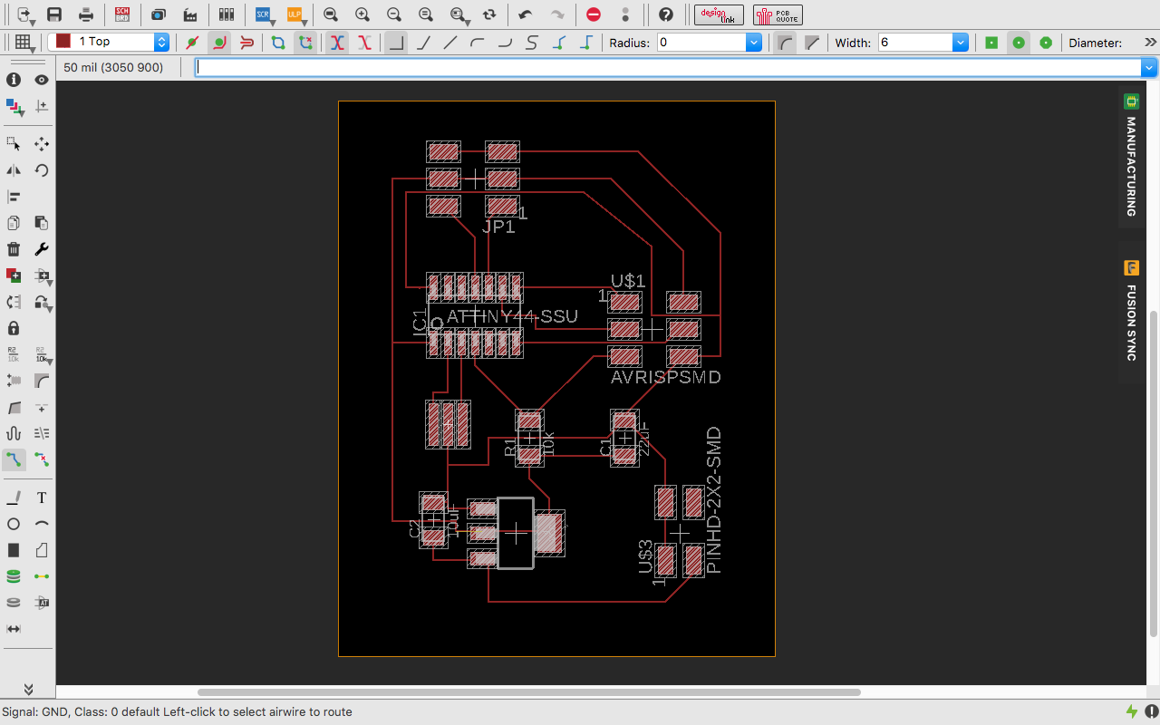
Task: Zoom out of the board
Action: click(394, 14)
